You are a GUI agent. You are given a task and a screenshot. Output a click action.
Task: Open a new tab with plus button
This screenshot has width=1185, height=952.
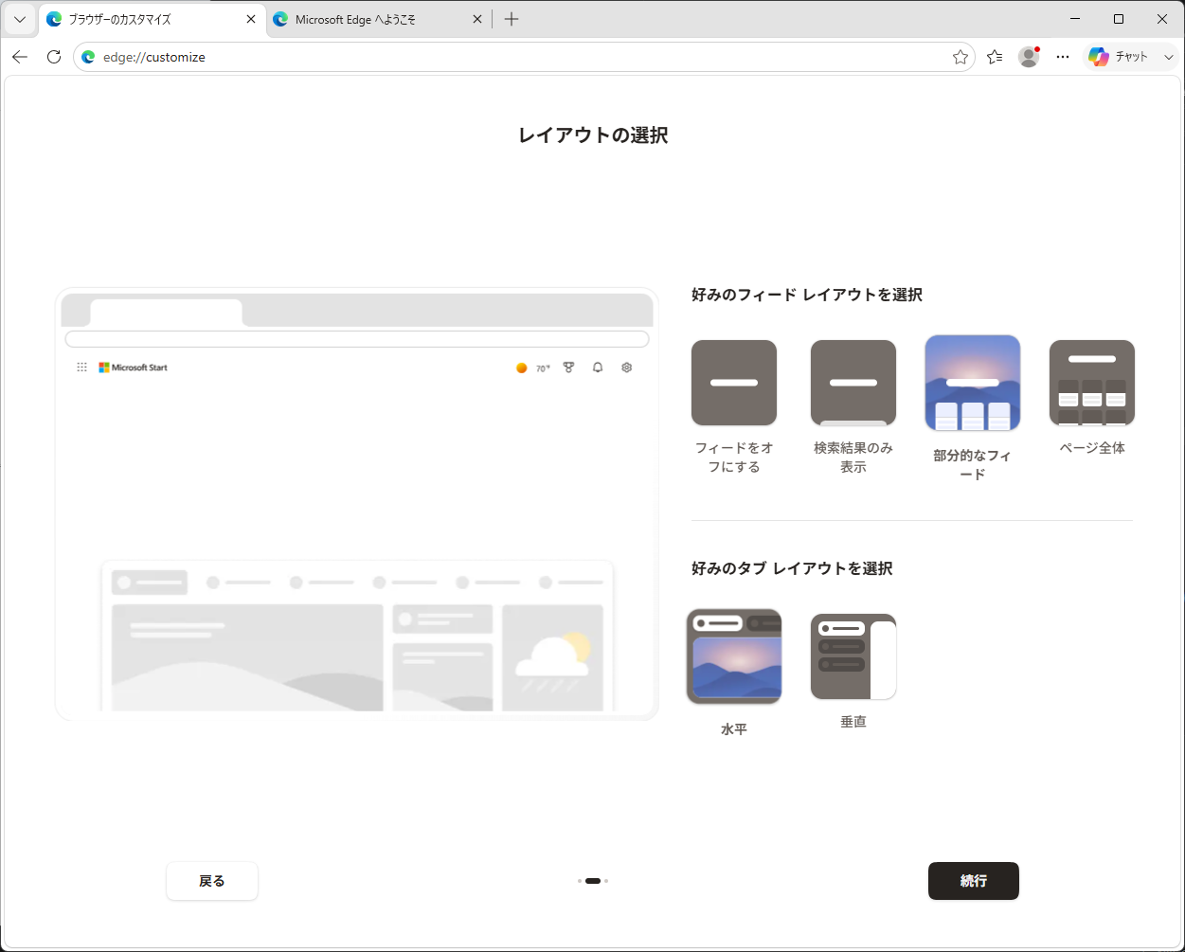512,19
